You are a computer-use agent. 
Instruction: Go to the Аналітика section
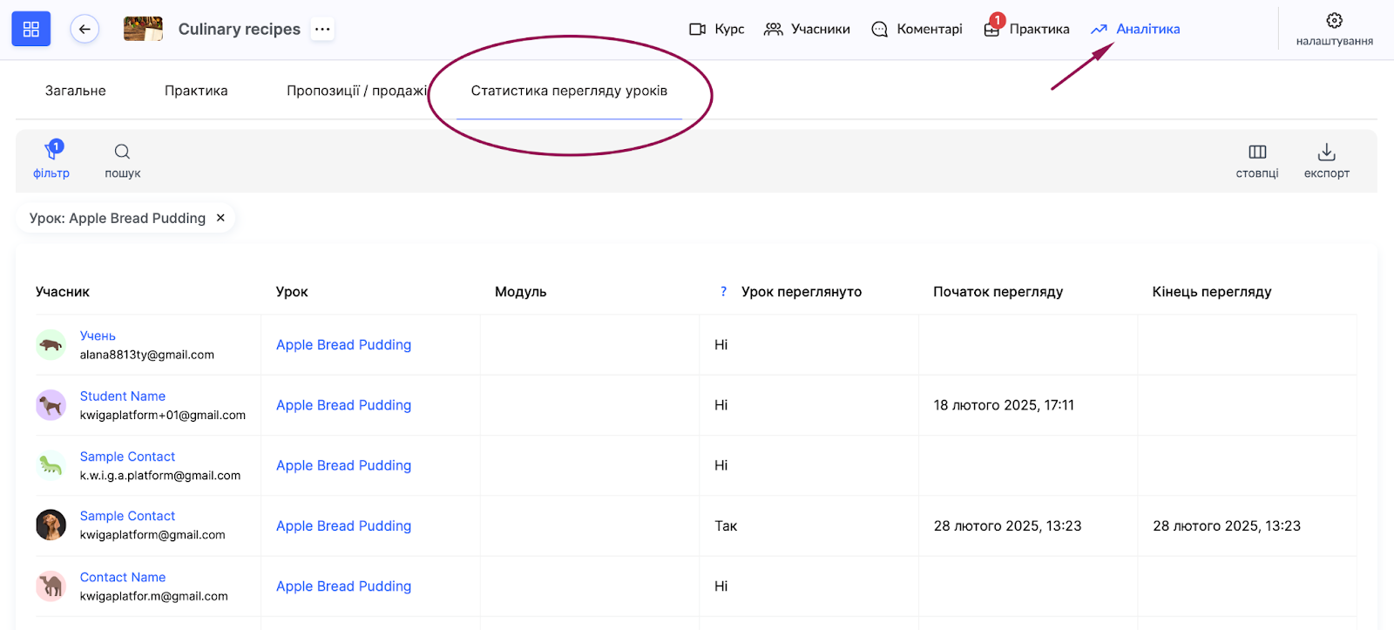tap(1135, 30)
